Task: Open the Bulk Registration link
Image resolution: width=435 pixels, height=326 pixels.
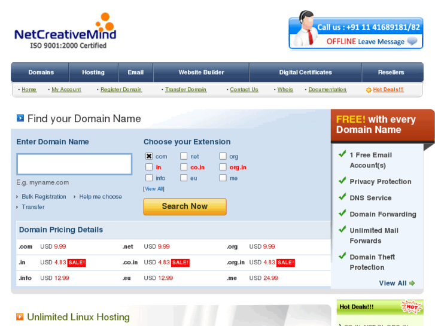Action: click(x=44, y=197)
